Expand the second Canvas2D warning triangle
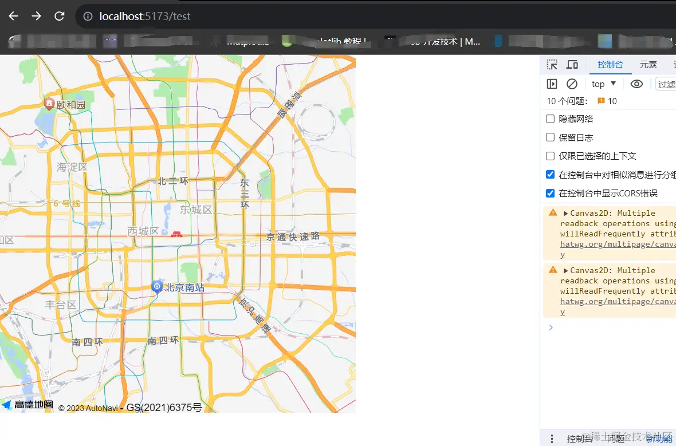 pos(565,271)
